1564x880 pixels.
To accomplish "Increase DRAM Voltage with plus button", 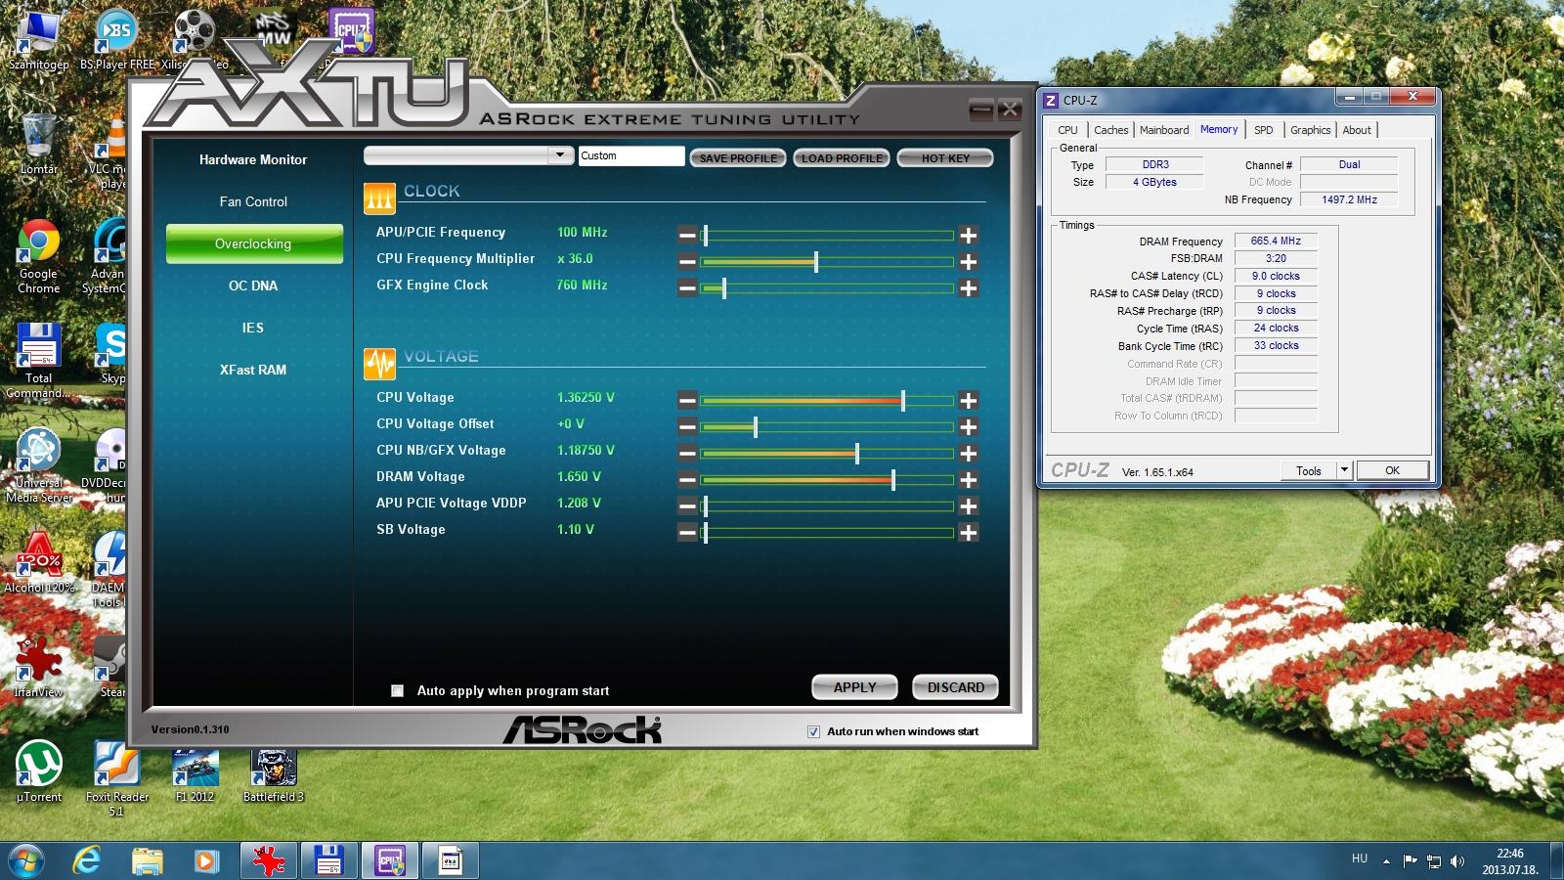I will tap(968, 480).
